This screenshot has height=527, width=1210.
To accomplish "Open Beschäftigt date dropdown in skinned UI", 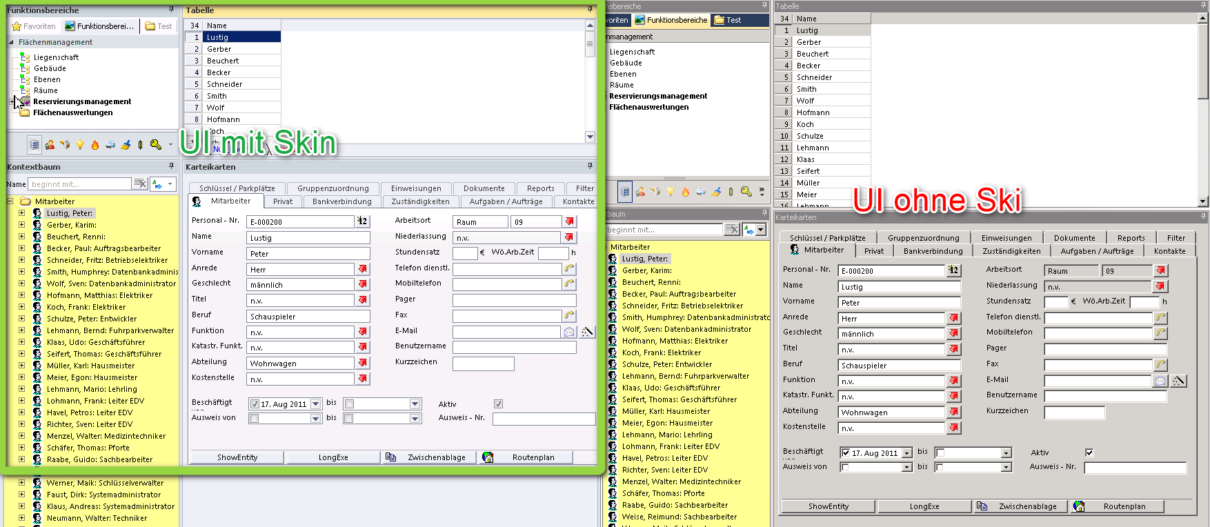I will pos(316,404).
